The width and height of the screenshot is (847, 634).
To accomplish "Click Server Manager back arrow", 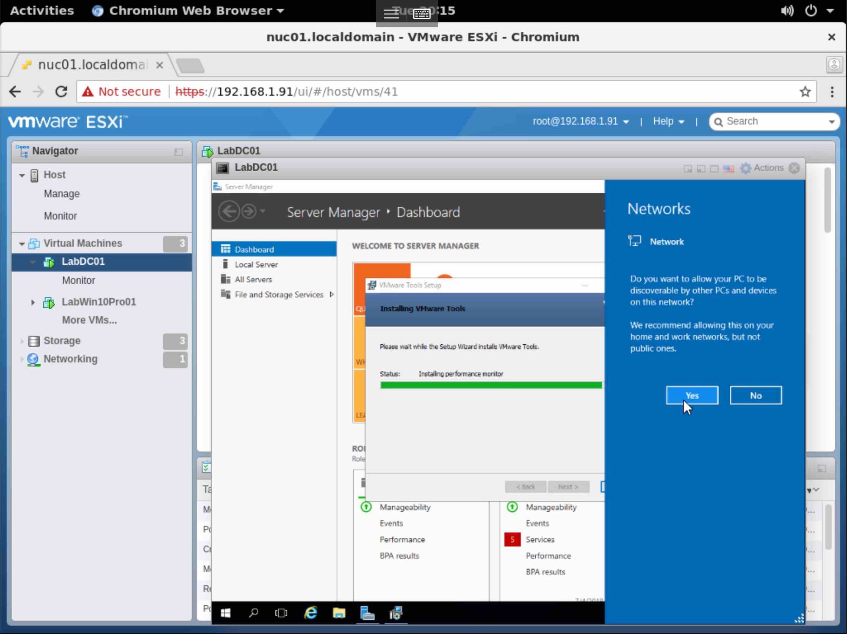I will (x=229, y=211).
